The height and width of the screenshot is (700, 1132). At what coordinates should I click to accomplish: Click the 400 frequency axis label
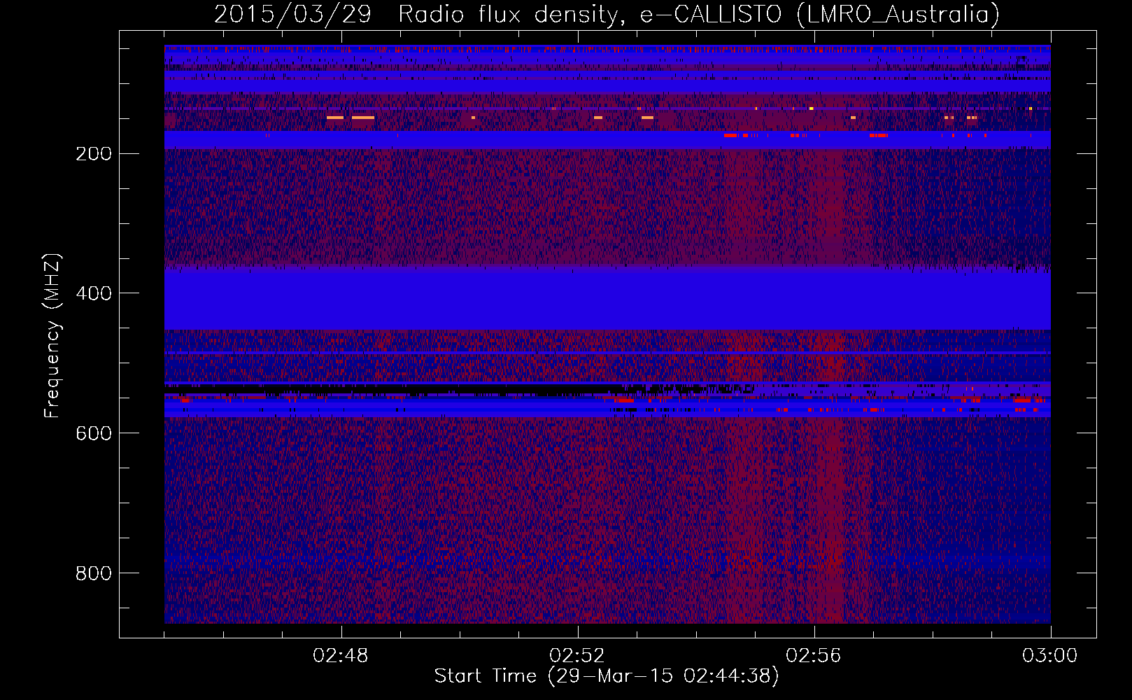(94, 293)
